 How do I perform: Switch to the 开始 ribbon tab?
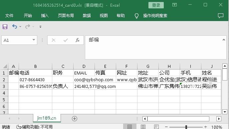[28, 15]
